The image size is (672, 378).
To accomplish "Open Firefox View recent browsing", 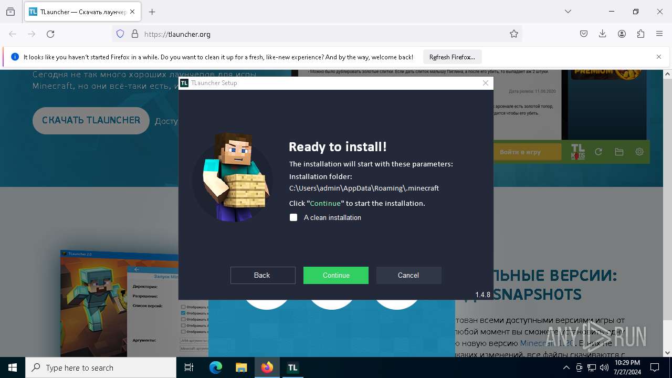I will tap(10, 12).
